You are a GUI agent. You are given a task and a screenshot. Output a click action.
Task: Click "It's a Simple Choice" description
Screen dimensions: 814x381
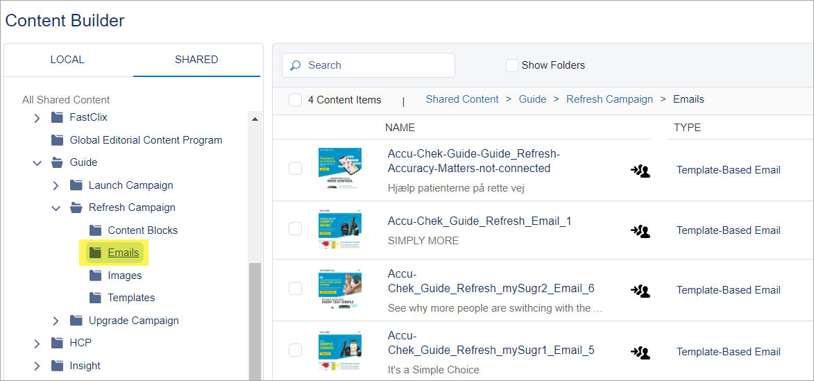coord(434,370)
